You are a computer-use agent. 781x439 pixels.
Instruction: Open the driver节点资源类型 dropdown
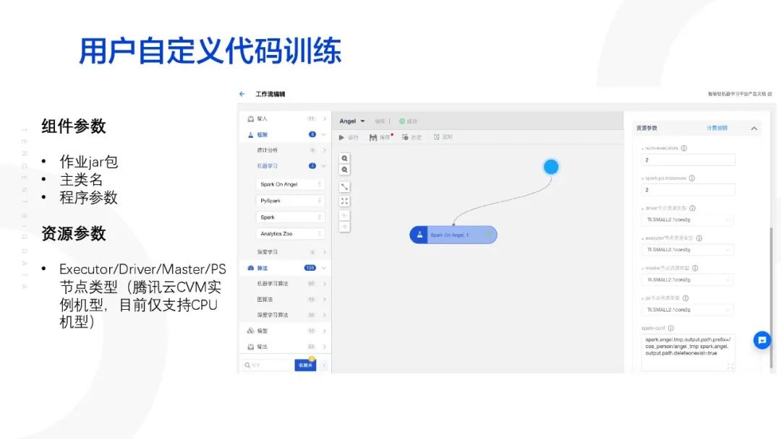tap(688, 219)
